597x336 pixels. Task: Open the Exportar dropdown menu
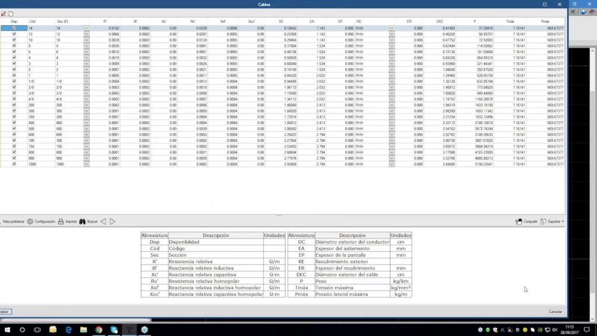point(552,222)
